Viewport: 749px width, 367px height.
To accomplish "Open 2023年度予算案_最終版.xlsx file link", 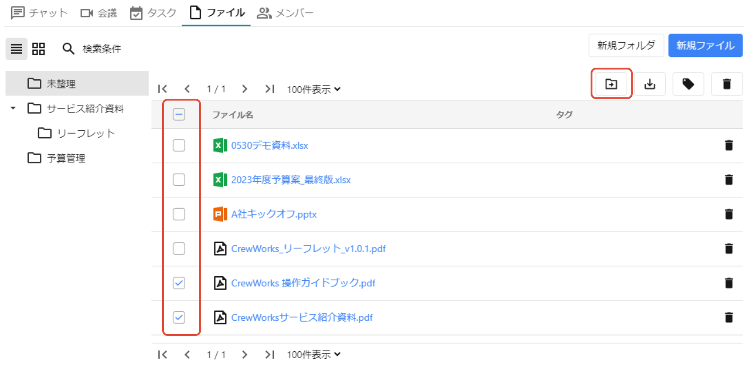I will point(291,180).
